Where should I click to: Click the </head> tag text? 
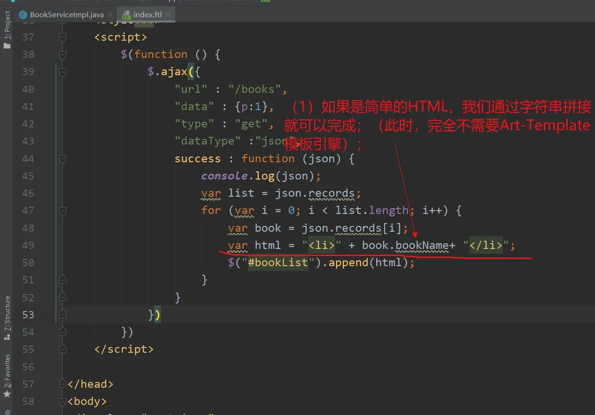coord(90,384)
